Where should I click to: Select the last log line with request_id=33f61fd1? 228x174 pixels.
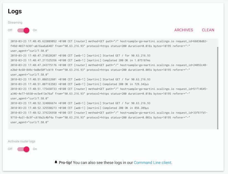point(111,113)
